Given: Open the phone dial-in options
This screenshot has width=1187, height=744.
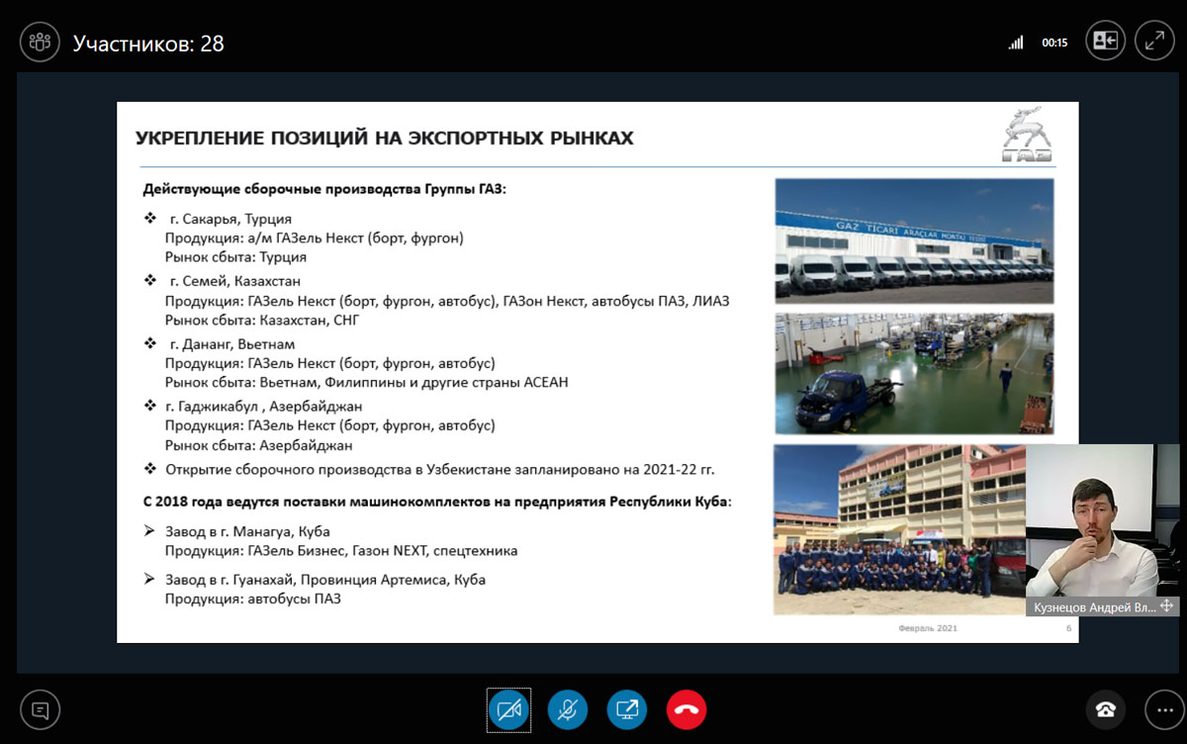Looking at the screenshot, I should [x=1105, y=709].
